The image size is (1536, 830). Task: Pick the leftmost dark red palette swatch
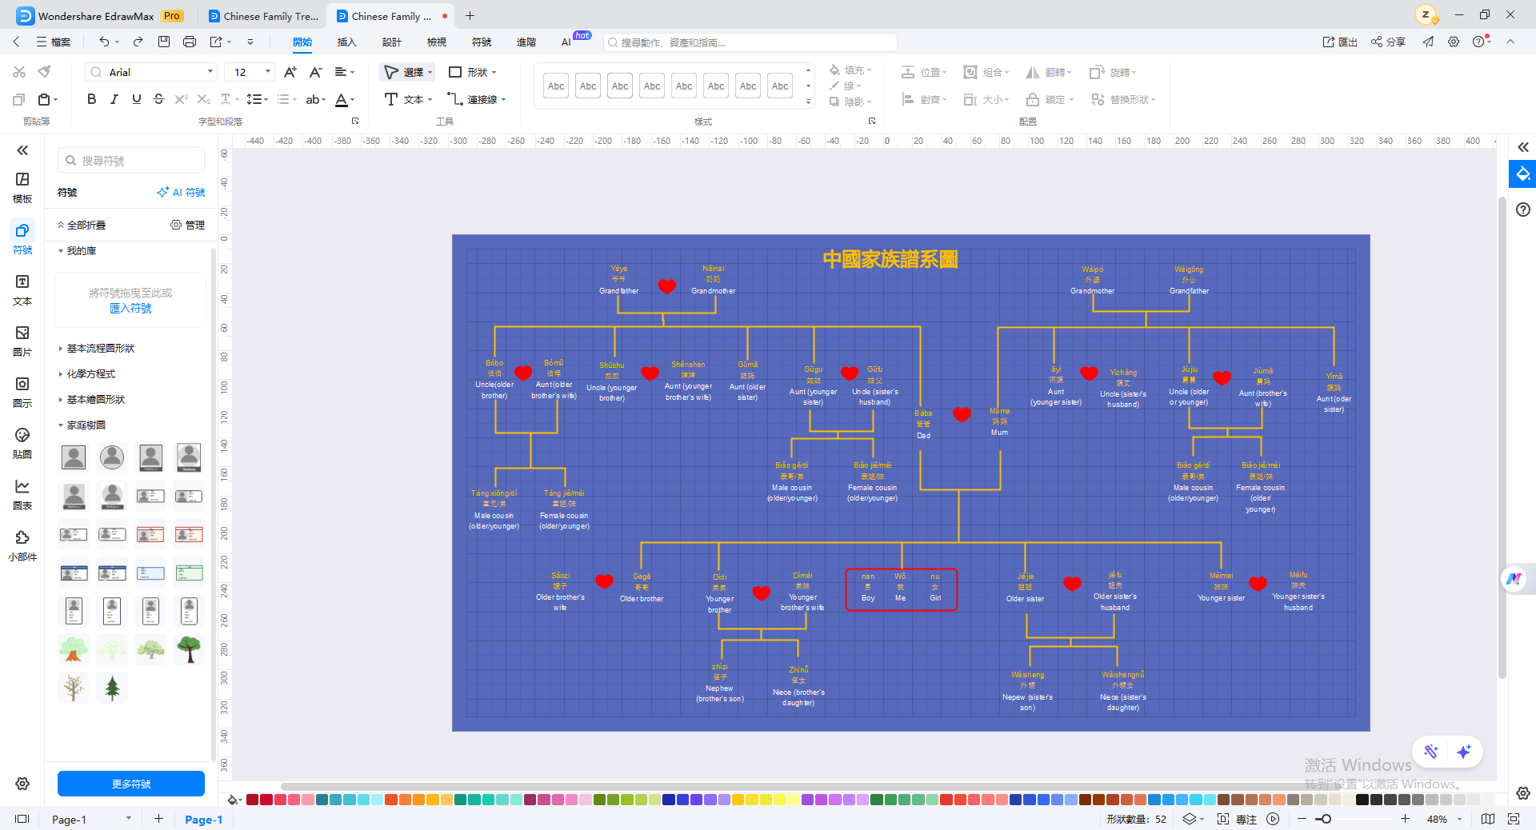point(252,800)
